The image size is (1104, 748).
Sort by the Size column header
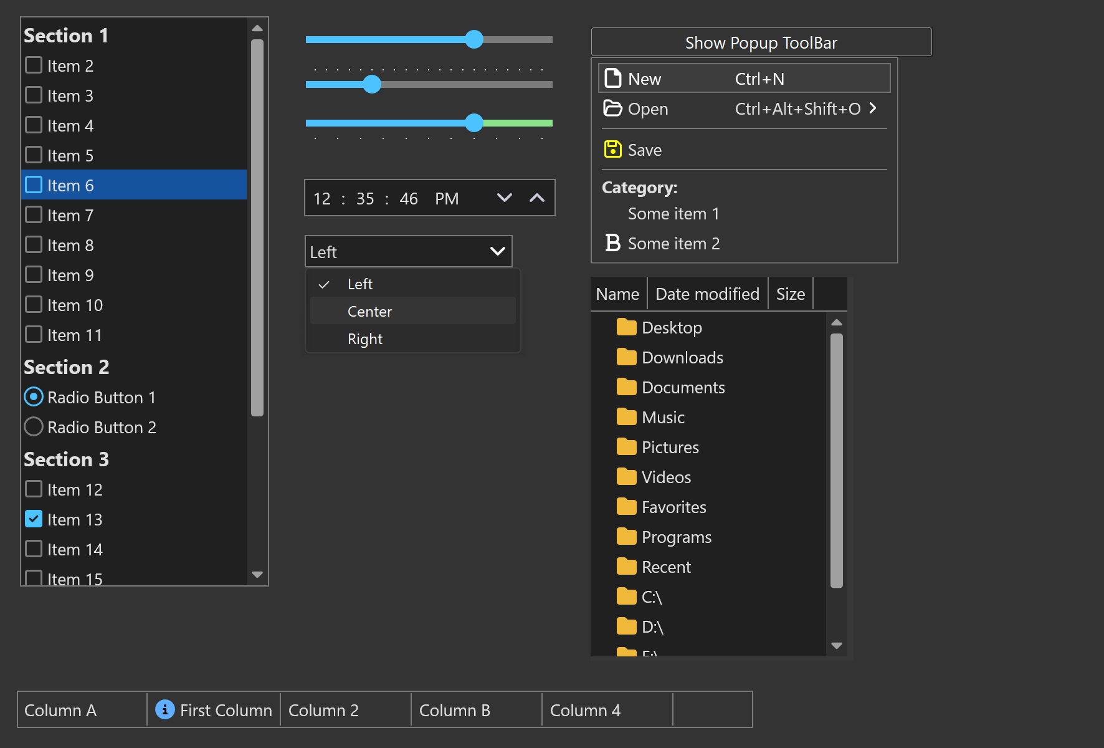click(x=791, y=294)
